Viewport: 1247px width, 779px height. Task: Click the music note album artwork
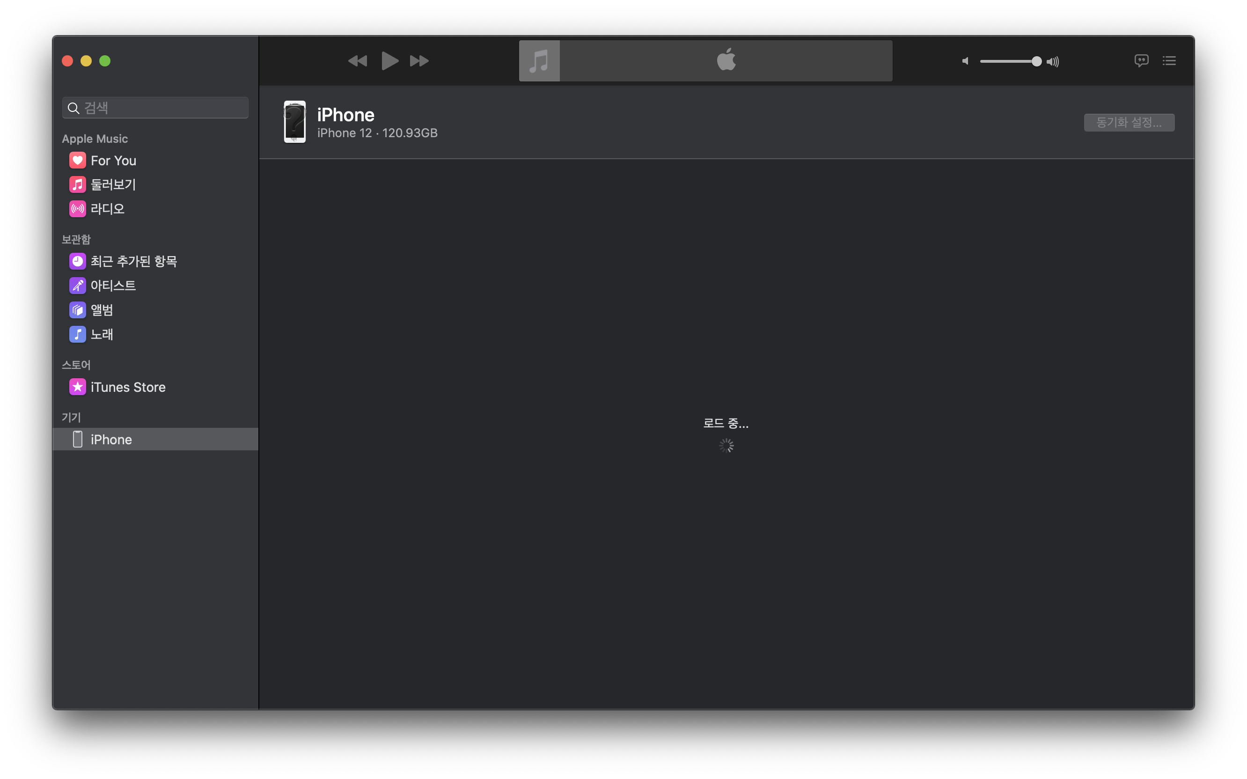[539, 61]
